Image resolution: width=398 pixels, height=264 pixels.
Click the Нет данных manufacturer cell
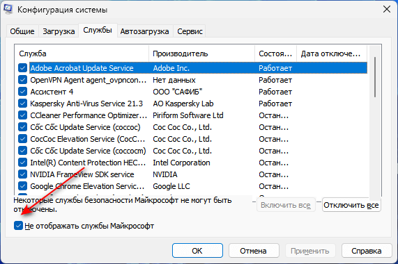tap(174, 80)
